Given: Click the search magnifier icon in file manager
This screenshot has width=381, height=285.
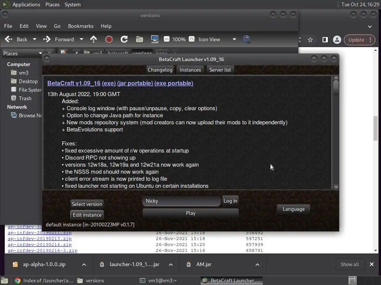Looking at the screenshot, I should tap(247, 39).
